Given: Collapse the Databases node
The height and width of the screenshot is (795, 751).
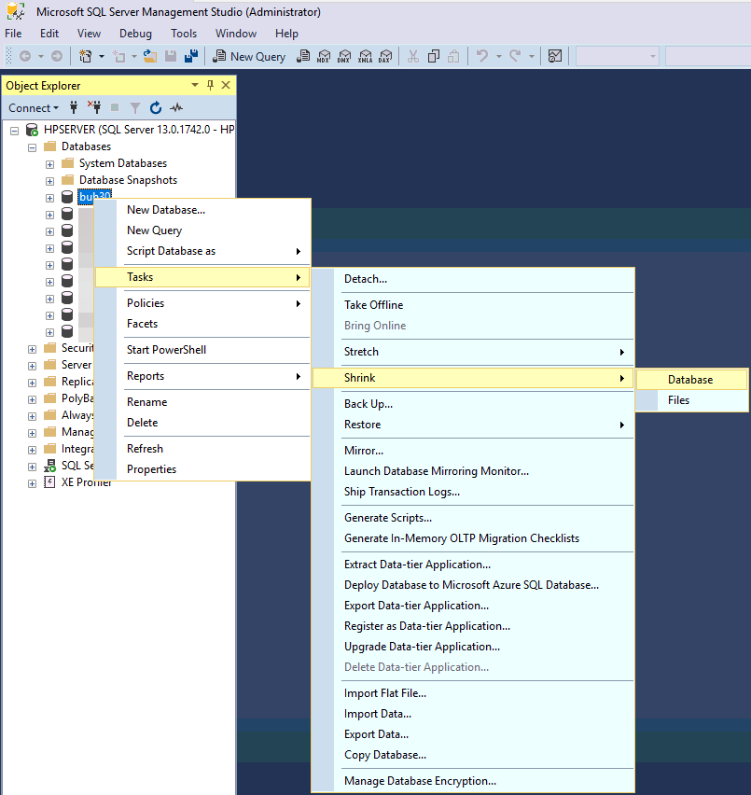Looking at the screenshot, I should (x=31, y=146).
